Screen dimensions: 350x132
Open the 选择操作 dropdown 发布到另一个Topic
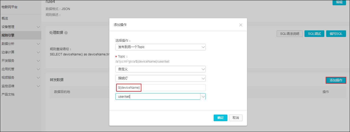click(x=160, y=47)
